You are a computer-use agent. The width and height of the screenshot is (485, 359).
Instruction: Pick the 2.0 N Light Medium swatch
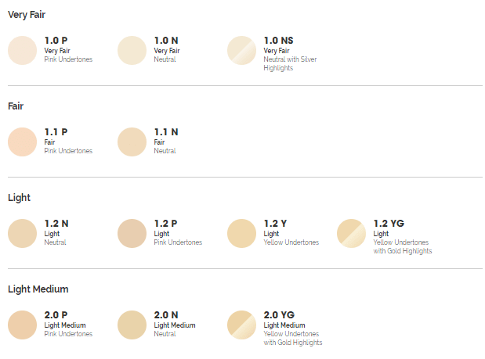[x=132, y=325]
